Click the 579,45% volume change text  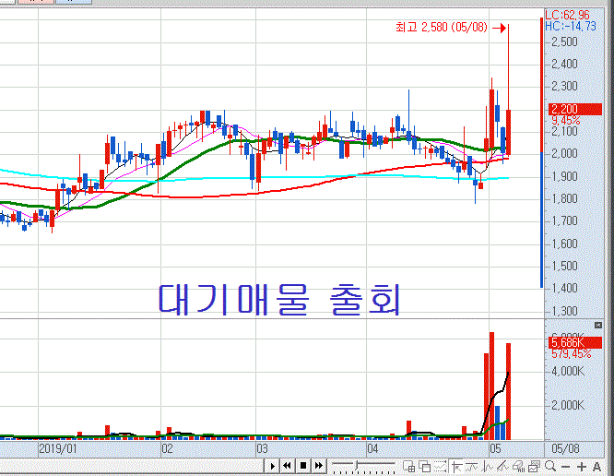[572, 353]
